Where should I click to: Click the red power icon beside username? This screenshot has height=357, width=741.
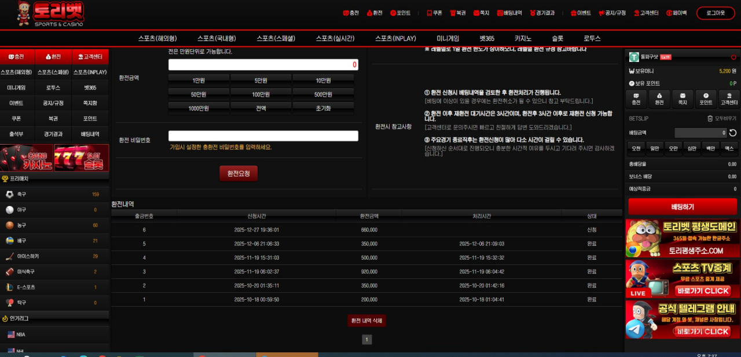click(733, 57)
